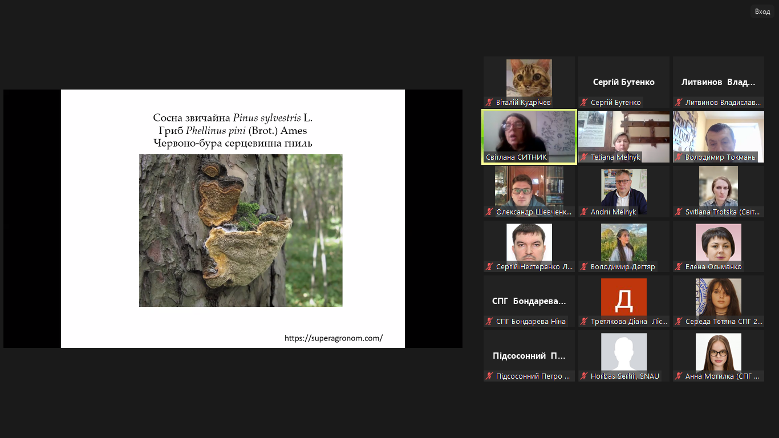Screen dimensions: 779x438
Task: Click the Анна Могилка participant photo
Action: 719,352
